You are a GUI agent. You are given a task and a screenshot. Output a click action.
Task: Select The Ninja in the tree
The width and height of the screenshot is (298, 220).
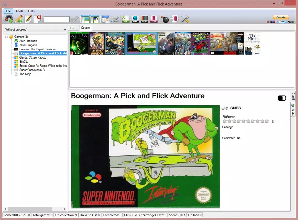(25, 74)
